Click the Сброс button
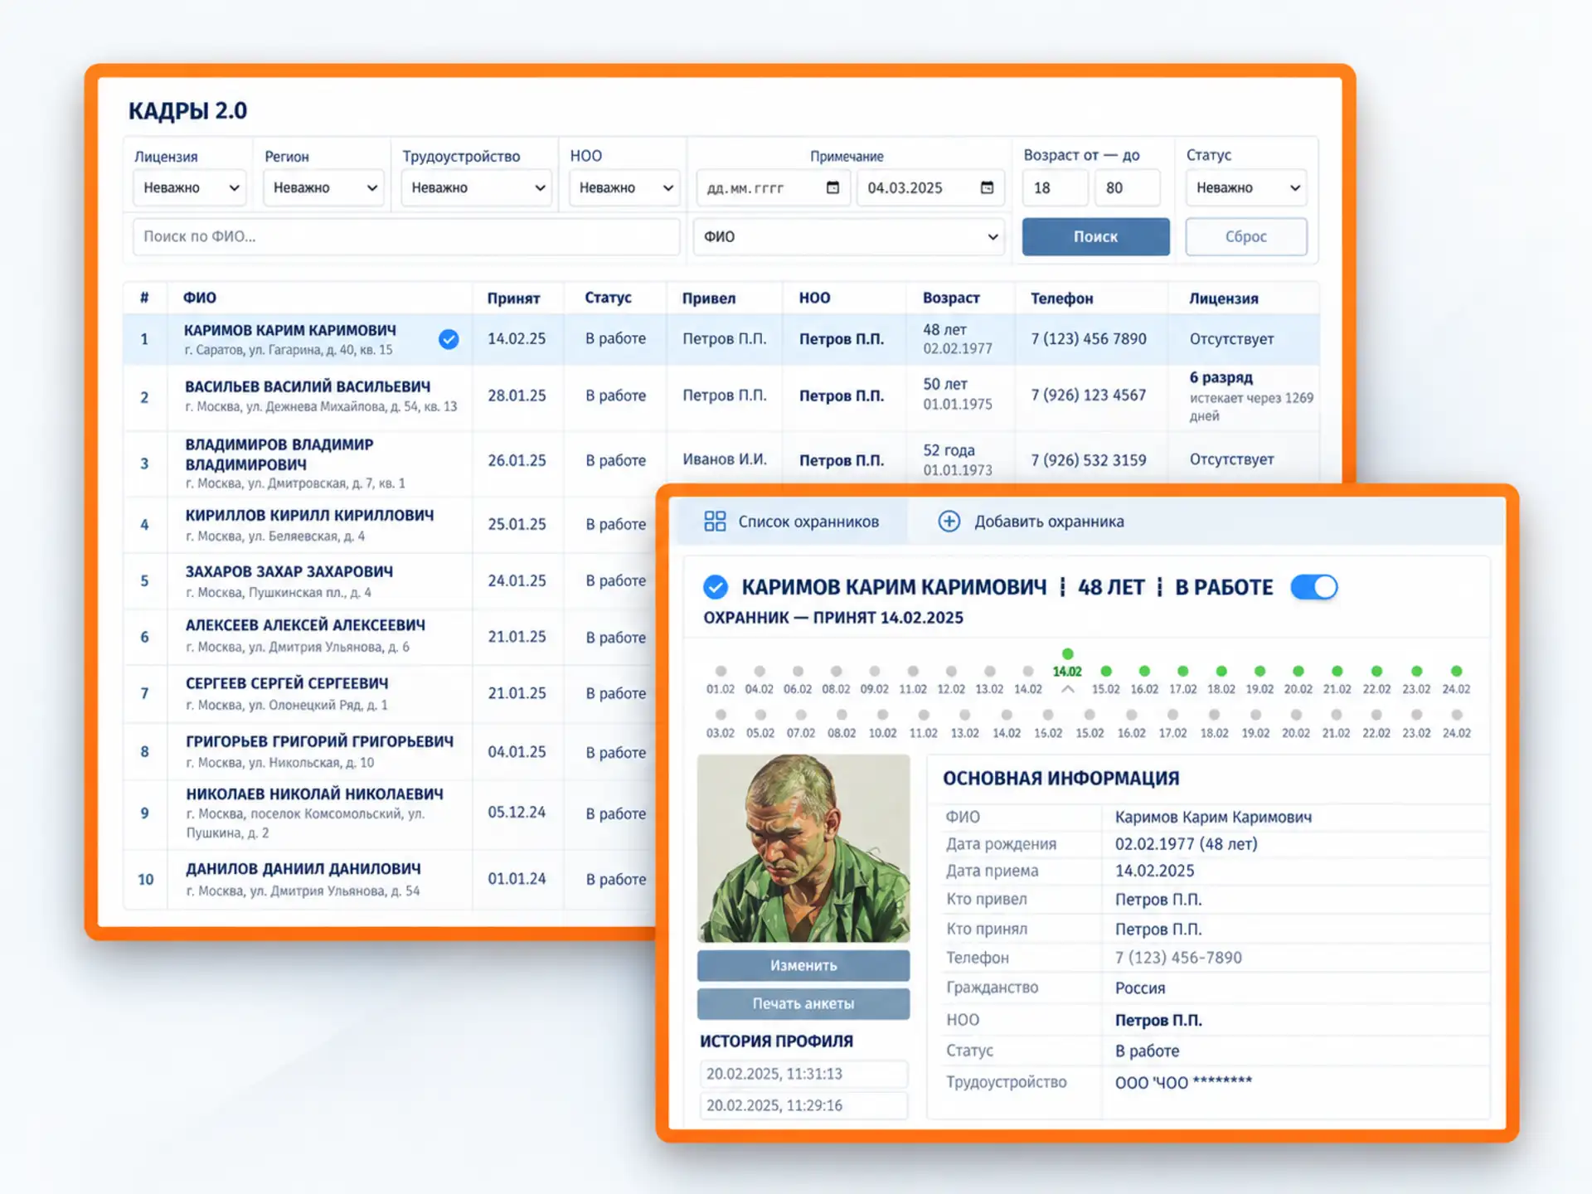Screen dimensions: 1592x1194 pyautogui.click(x=1246, y=236)
